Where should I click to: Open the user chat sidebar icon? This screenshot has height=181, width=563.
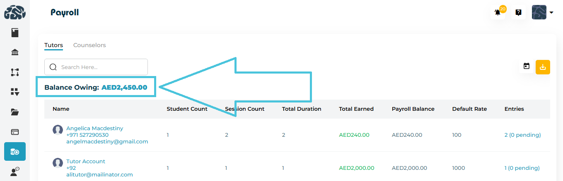15,171
